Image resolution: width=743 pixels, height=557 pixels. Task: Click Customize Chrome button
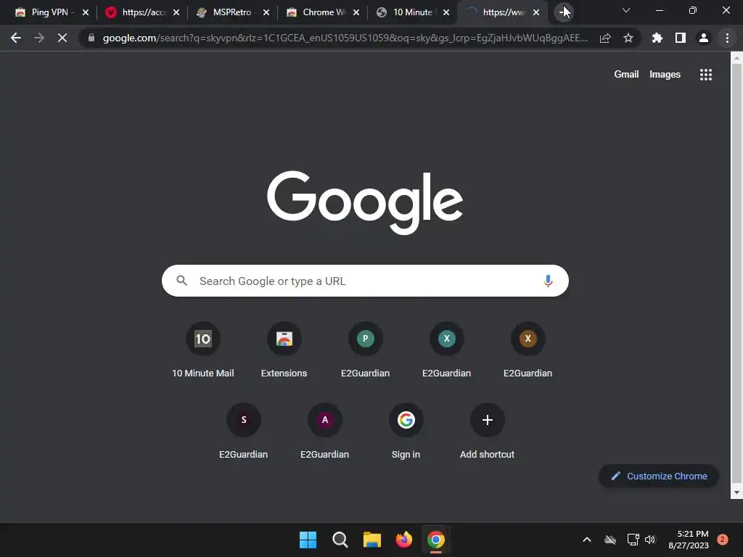659,476
